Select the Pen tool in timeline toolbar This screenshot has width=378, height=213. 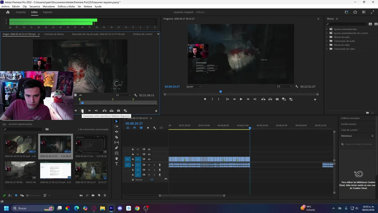point(116,148)
